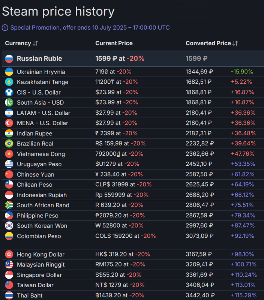Select the LATAM - U.S. Dollar name

pos(43,113)
